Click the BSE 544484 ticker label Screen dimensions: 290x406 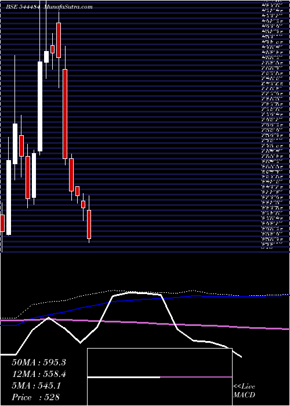(x=23, y=7)
